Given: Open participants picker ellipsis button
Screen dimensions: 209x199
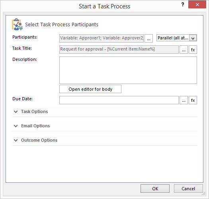Looking at the screenshot, I should pyautogui.click(x=148, y=38).
